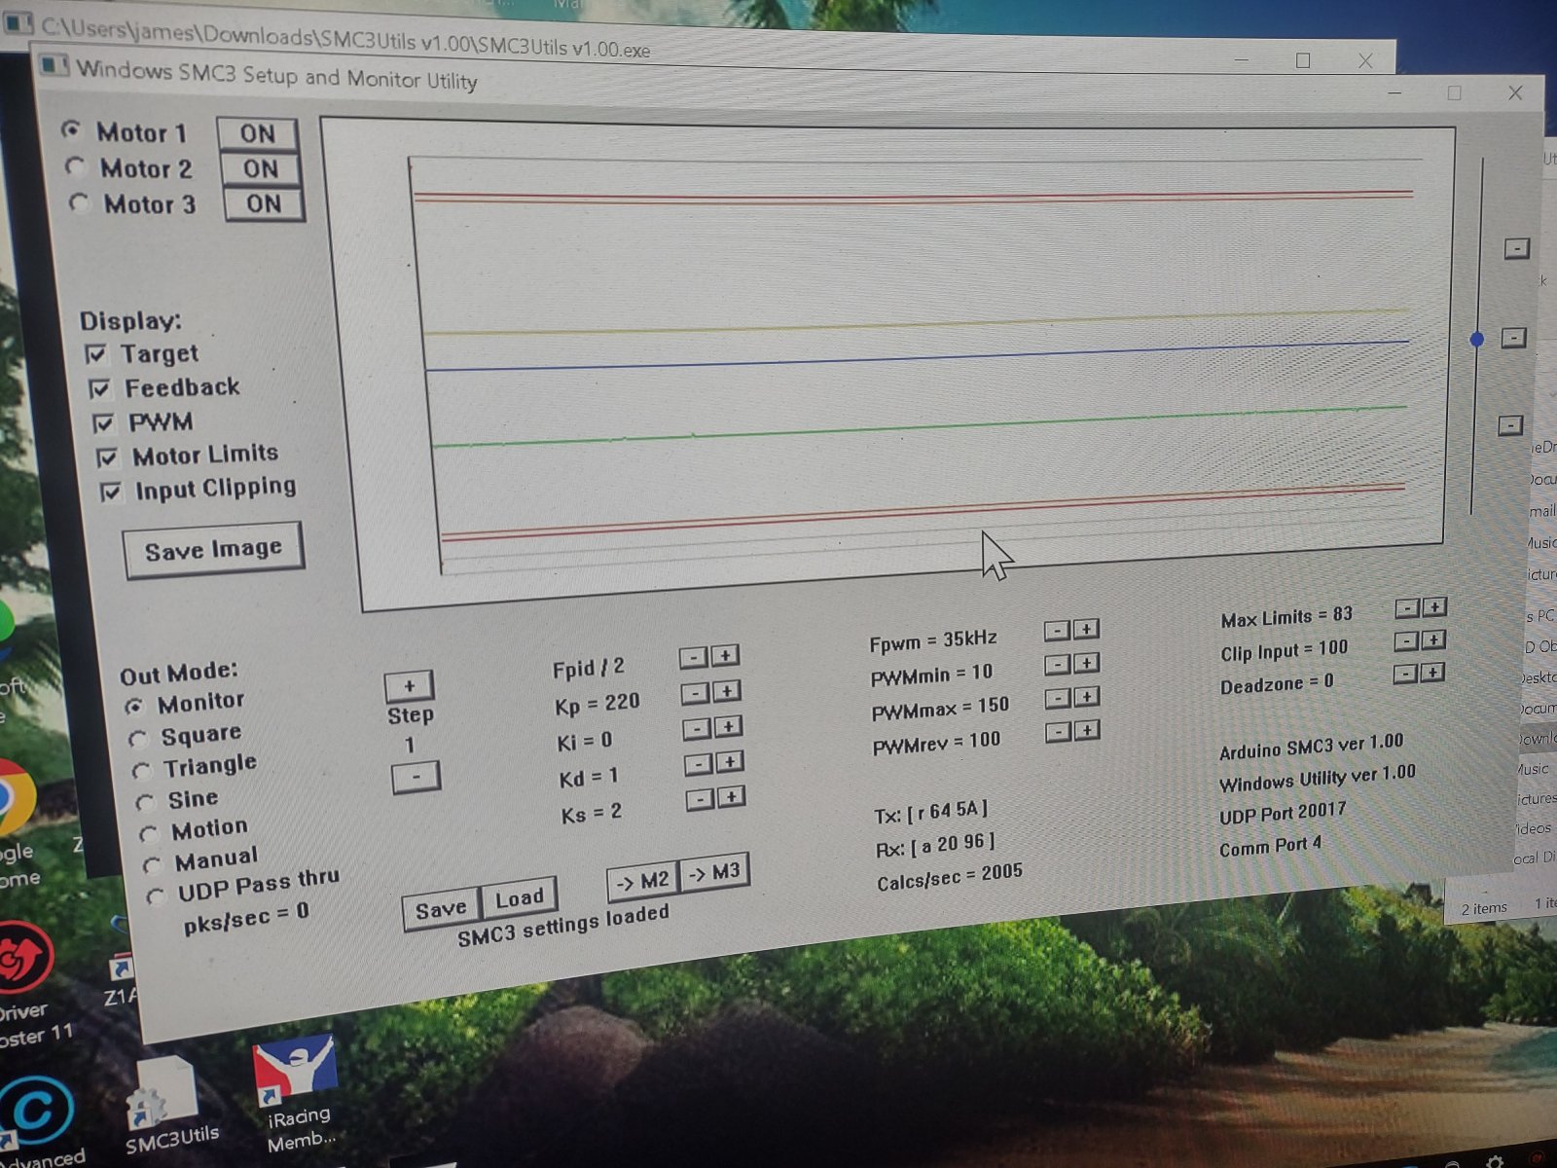This screenshot has height=1168, width=1557.
Task: Uncheck the PWM display checkbox
Action: click(103, 423)
